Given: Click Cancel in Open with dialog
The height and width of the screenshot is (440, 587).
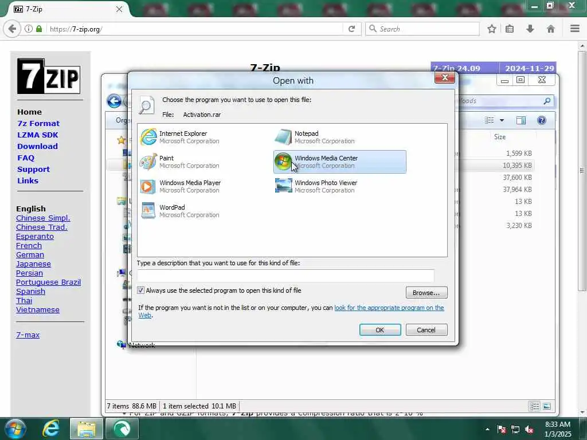Looking at the screenshot, I should point(426,329).
